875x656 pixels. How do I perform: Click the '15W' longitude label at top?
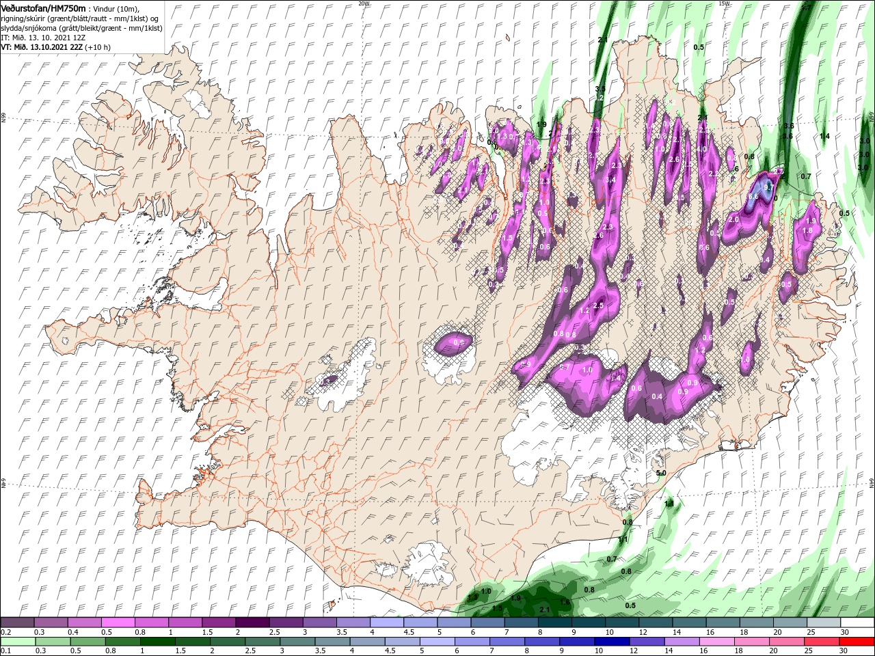point(725,3)
